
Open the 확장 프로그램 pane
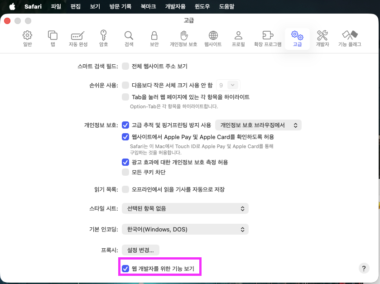[268, 39]
